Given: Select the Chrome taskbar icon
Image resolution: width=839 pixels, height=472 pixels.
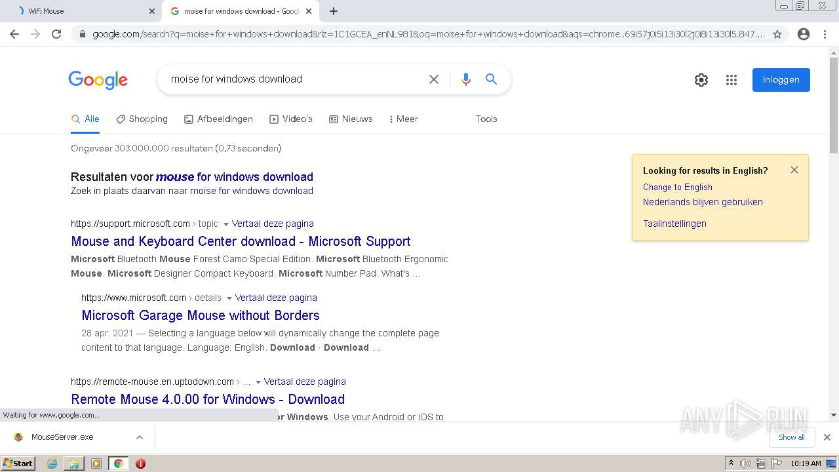Looking at the screenshot, I should coord(118,463).
